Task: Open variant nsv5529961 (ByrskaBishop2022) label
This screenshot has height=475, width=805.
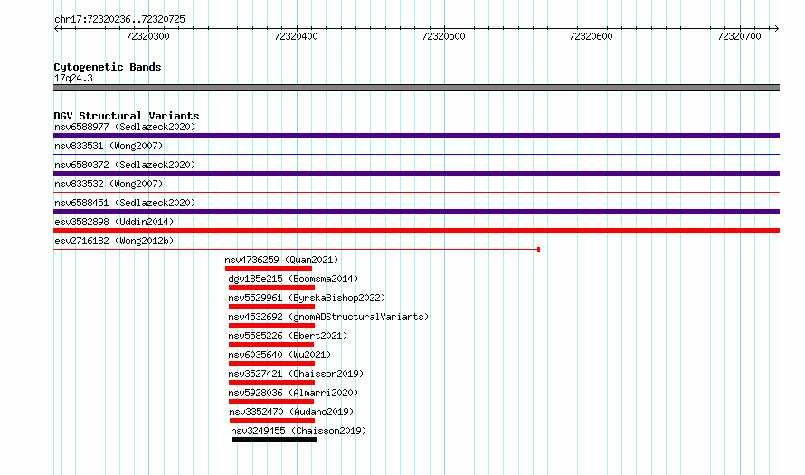Action: click(307, 298)
